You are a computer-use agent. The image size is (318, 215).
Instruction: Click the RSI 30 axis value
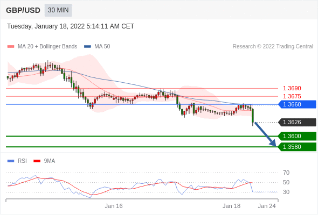(x=286, y=192)
